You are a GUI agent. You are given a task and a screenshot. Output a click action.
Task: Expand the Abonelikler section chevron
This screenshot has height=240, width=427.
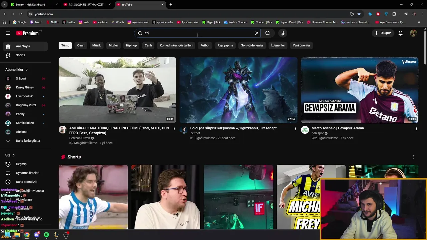pos(27,70)
